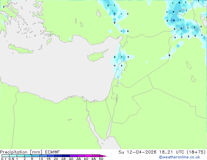The height and width of the screenshot is (160, 207).
Task: Pick the 10–15 mm legend color swatch
Action: (x=43, y=156)
